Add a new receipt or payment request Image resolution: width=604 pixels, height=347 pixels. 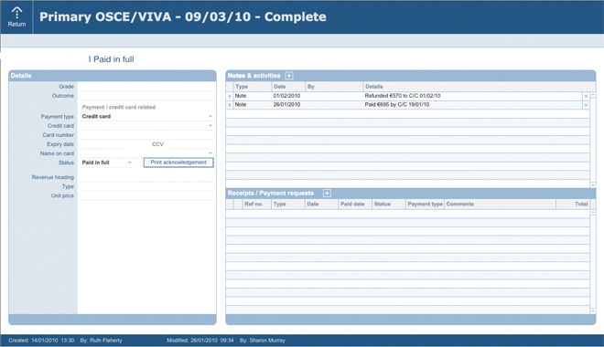click(x=327, y=194)
